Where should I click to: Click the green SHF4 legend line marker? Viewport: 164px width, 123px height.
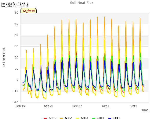tap(94, 118)
